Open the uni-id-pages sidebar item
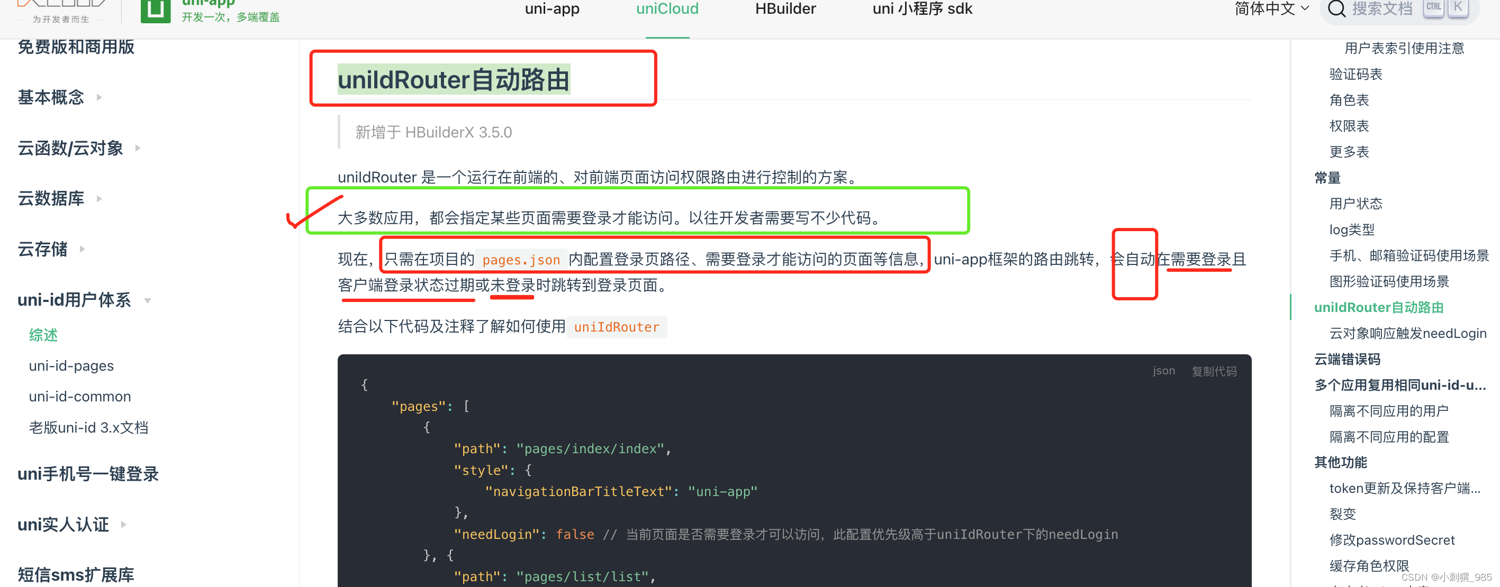The height and width of the screenshot is (587, 1500). [71, 366]
